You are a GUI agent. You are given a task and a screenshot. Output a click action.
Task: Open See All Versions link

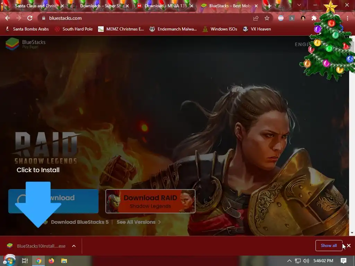pyautogui.click(x=139, y=222)
